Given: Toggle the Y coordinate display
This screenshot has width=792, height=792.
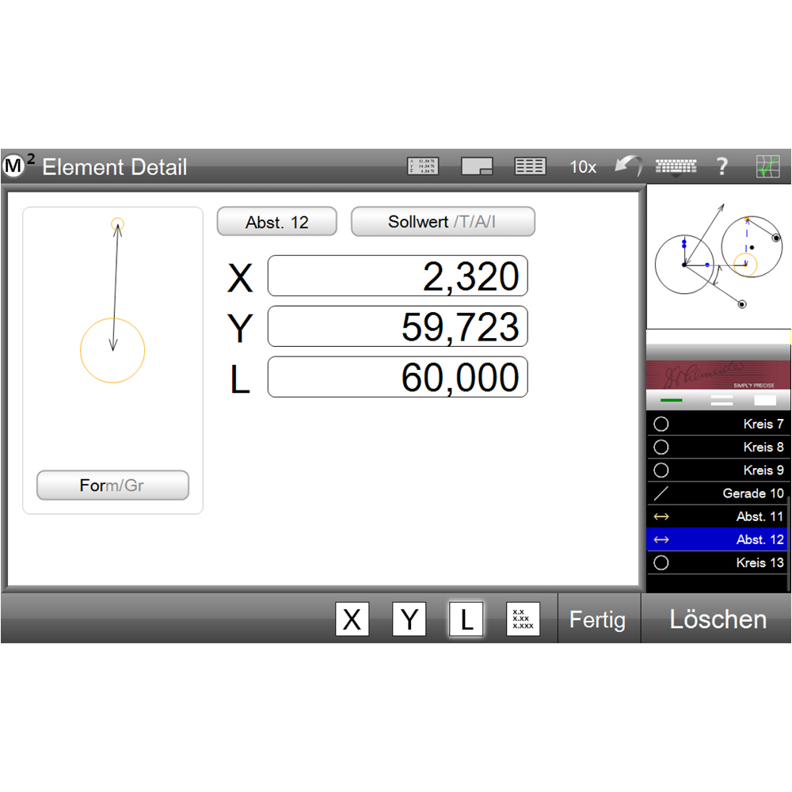Looking at the screenshot, I should 409,619.
